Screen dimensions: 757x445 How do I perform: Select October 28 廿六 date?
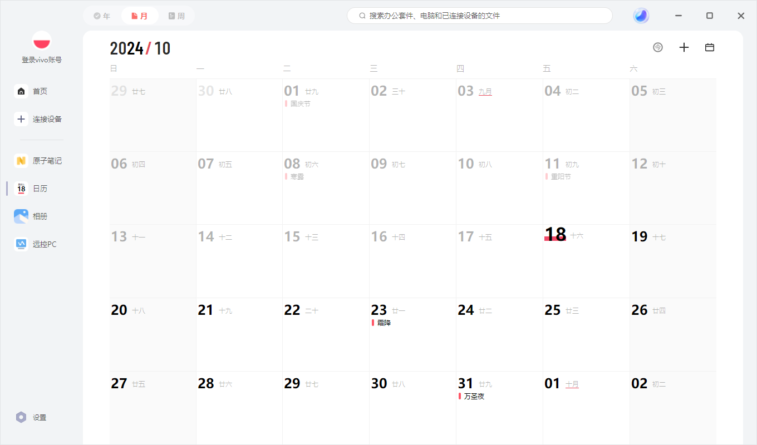[239, 408]
